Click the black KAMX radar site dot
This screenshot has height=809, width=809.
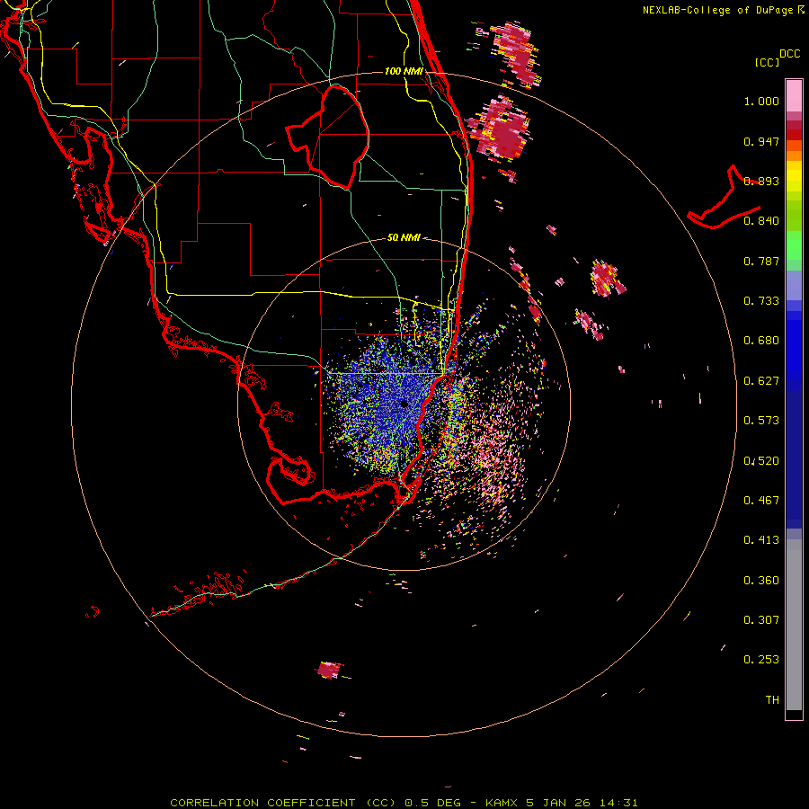[x=404, y=404]
